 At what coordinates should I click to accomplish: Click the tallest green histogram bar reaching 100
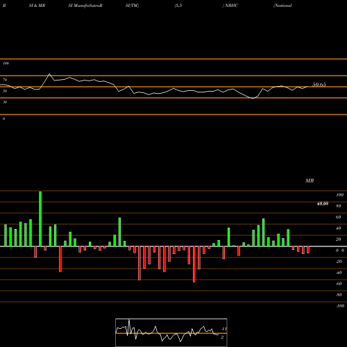click(40, 219)
